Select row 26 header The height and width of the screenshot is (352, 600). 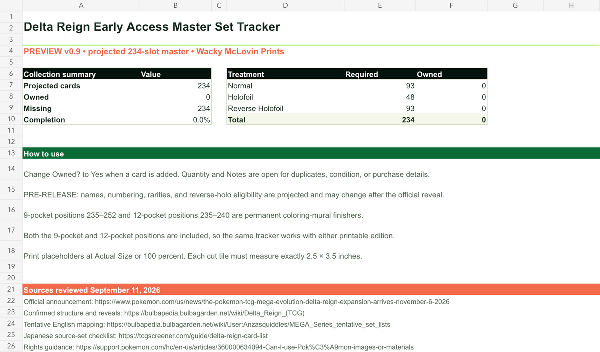11,347
